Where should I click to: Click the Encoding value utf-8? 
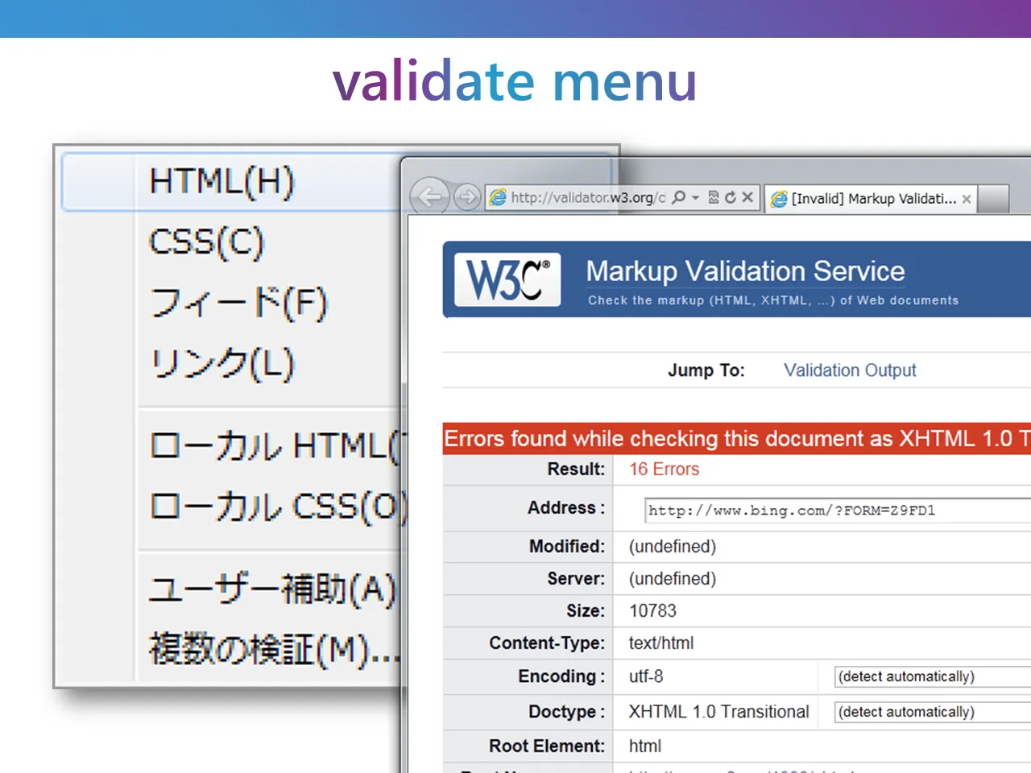click(x=646, y=676)
